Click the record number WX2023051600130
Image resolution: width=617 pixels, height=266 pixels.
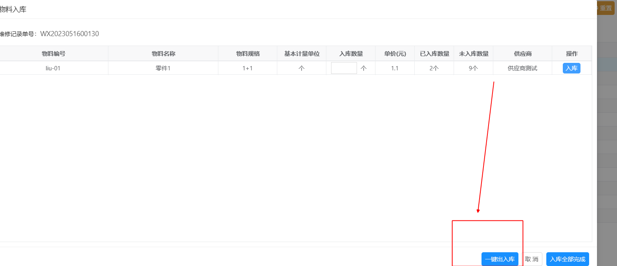[70, 34]
